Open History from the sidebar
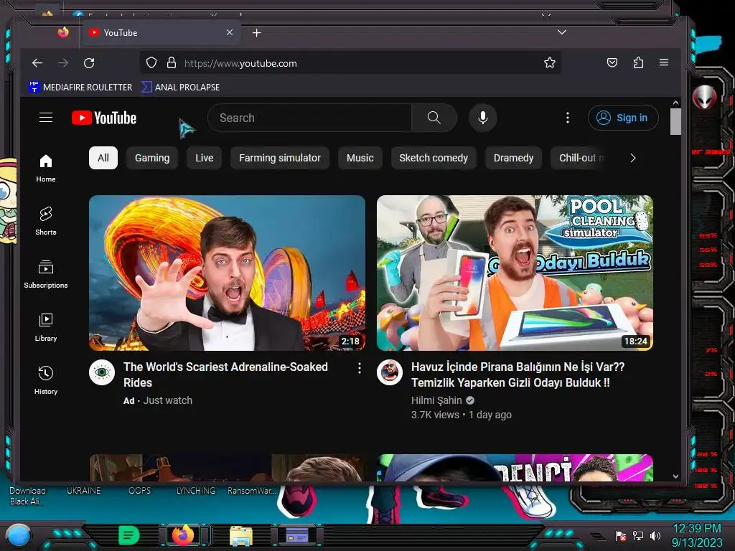Image resolution: width=735 pixels, height=551 pixels. [45, 380]
